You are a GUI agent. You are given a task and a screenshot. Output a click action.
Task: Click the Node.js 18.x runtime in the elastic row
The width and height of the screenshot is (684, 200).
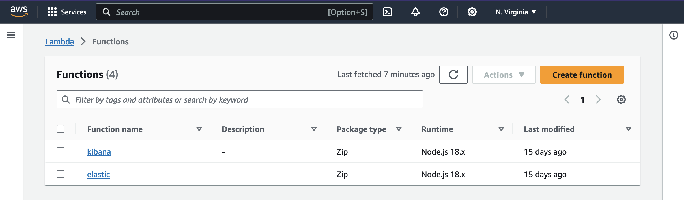tap(443, 174)
